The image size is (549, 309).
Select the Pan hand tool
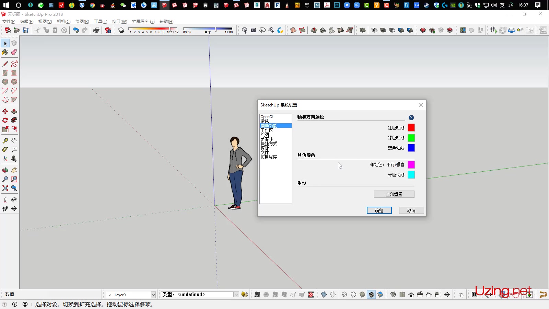(x=14, y=170)
